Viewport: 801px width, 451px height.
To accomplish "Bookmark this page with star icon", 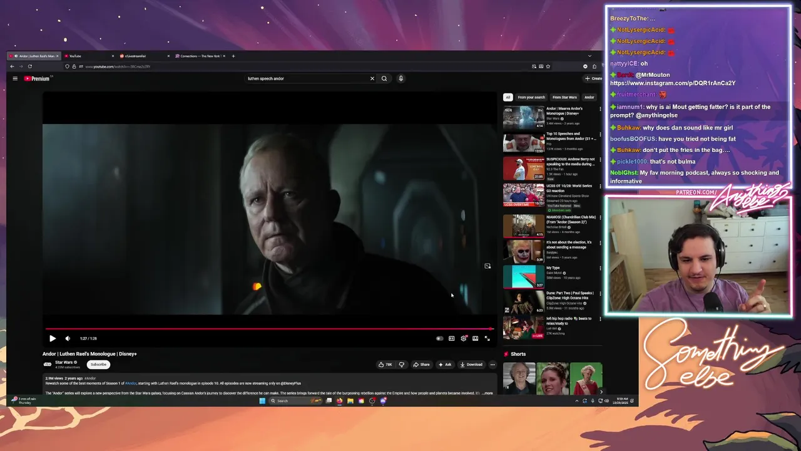I will tap(548, 66).
